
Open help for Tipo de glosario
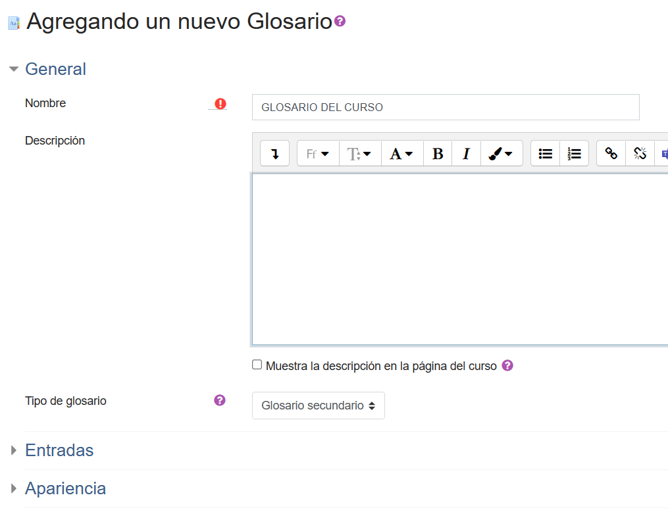pyautogui.click(x=219, y=400)
